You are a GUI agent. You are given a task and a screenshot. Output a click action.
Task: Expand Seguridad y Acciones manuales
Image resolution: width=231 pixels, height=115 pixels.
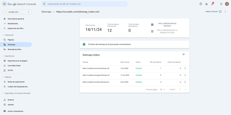click(16, 93)
